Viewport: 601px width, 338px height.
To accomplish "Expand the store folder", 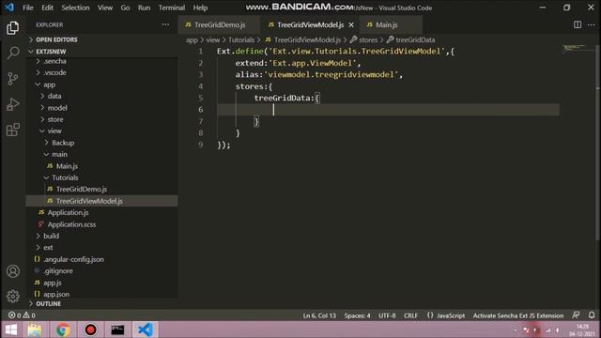I will (x=55, y=119).
